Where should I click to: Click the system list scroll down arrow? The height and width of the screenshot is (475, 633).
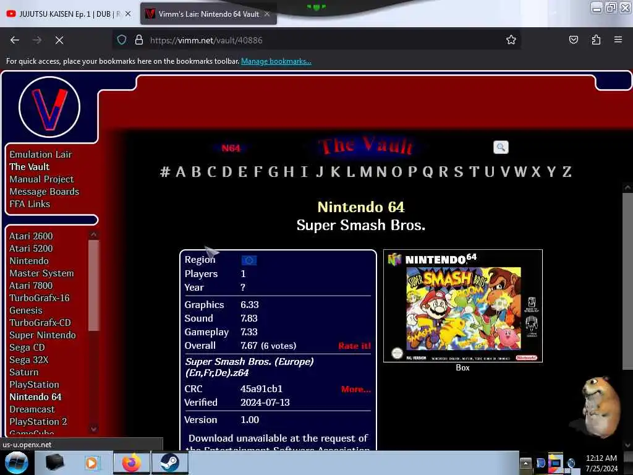pyautogui.click(x=94, y=429)
